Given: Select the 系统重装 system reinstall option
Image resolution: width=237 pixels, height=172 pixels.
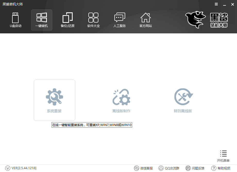Looking at the screenshot, I should [x=54, y=100].
